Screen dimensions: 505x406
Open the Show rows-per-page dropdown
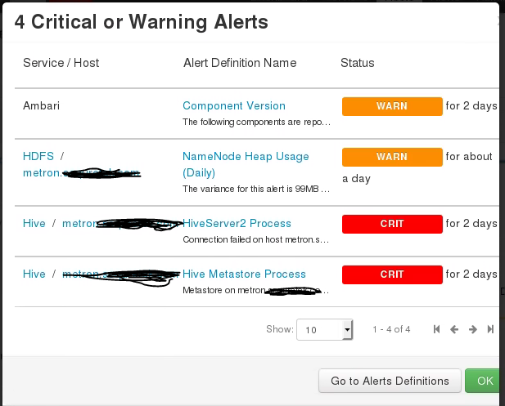coord(324,329)
